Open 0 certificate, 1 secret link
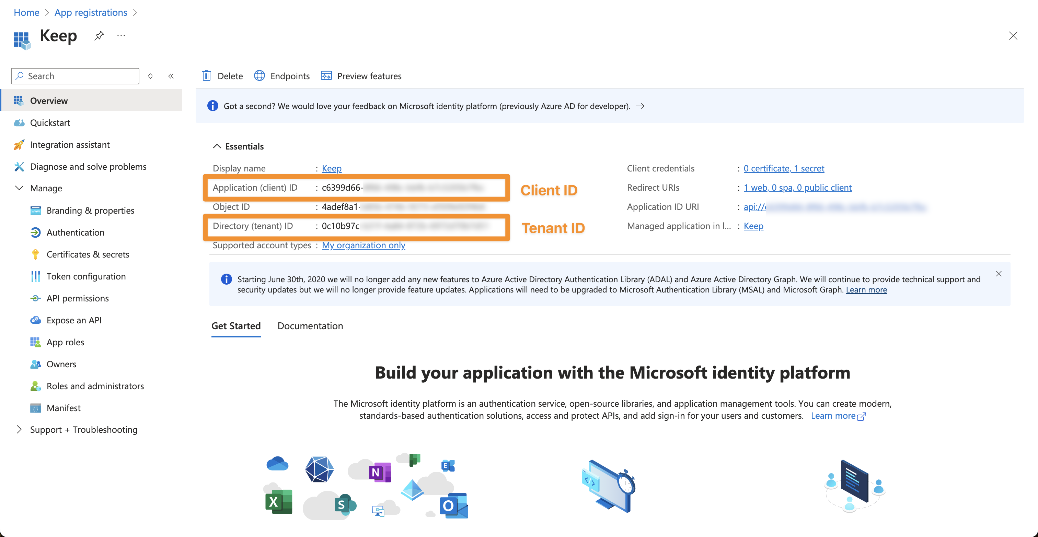1038x537 pixels. [x=784, y=168]
